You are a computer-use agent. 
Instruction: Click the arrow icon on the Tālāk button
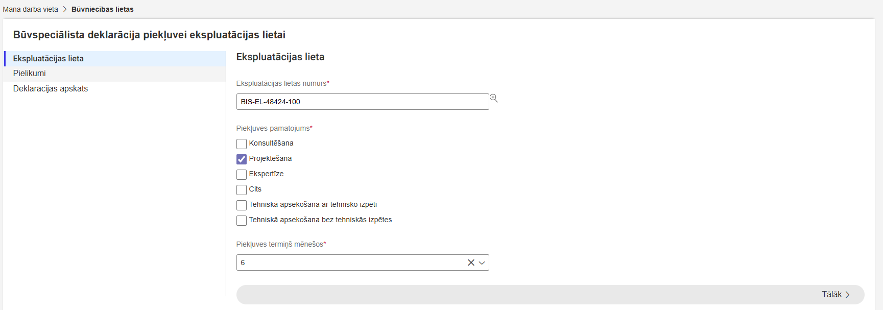click(x=847, y=295)
